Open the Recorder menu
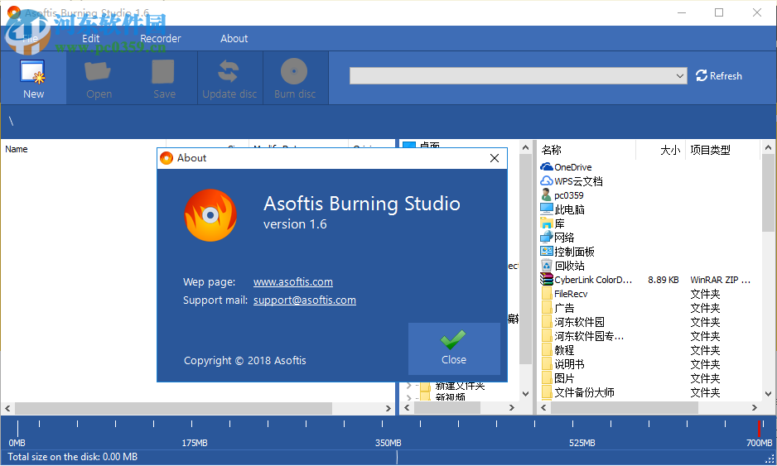777x466 pixels. tap(160, 39)
